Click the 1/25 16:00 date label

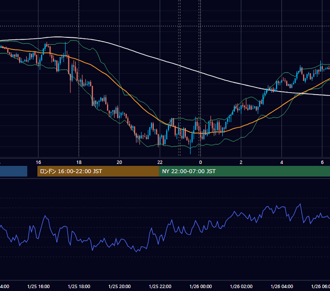38,287
